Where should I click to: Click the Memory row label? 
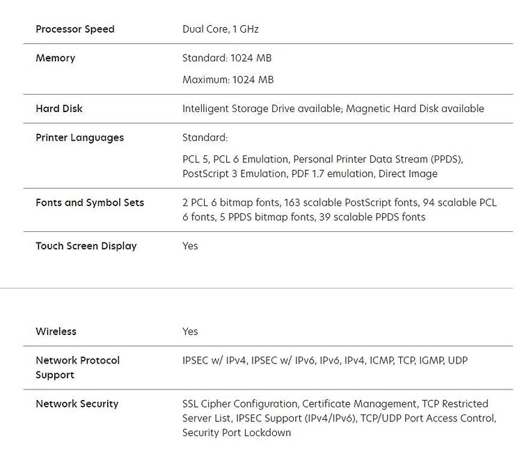click(56, 58)
